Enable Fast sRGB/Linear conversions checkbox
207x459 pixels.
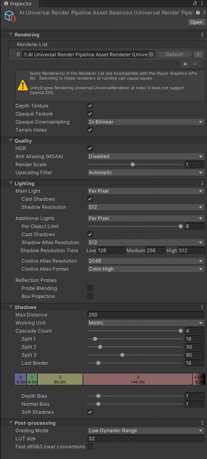click(x=90, y=447)
